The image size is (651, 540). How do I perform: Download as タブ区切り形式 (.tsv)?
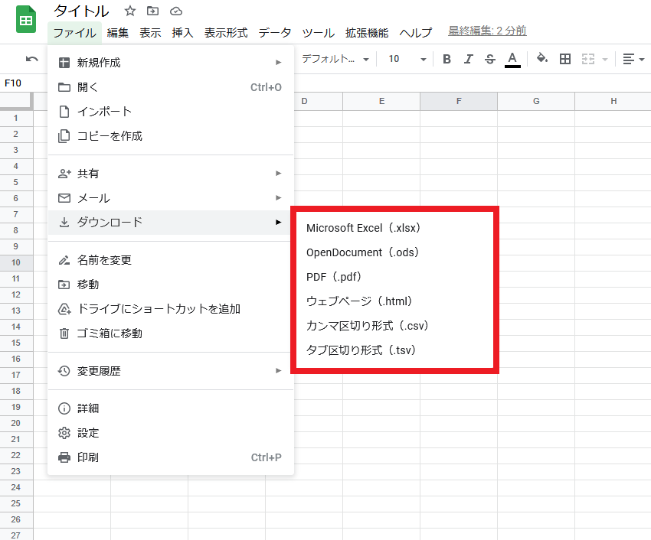coord(394,350)
